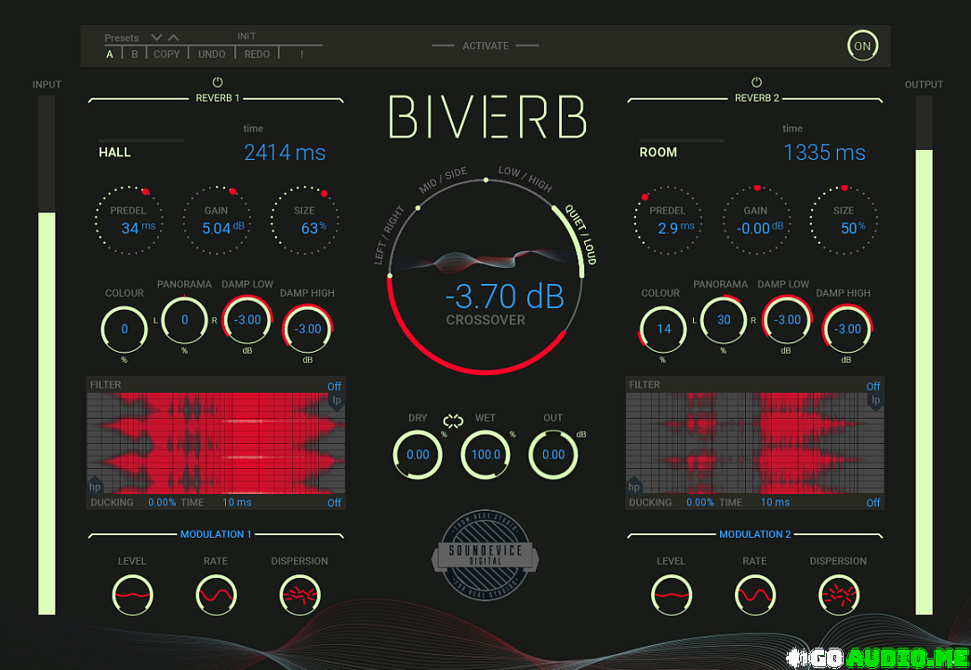Click Reverb 2 GAIN knob -0.00 dB
Viewport: 971px width, 670px height.
pos(755,220)
